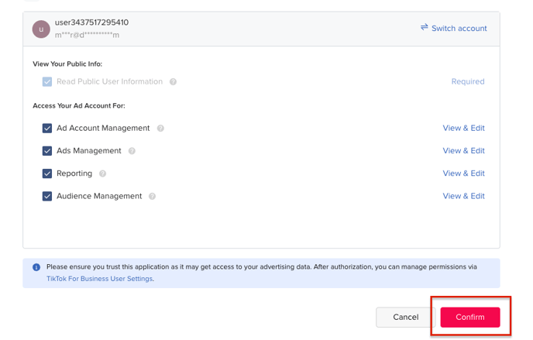Click the switch account arrows icon

[x=425, y=27]
